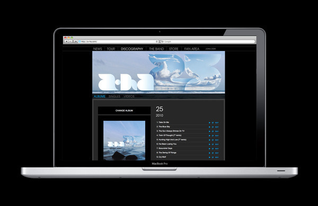
Task: Click the a-ha 25 album cover
Action: coord(125,140)
